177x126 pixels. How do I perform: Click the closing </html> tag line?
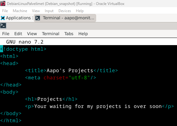[x=11, y=121]
